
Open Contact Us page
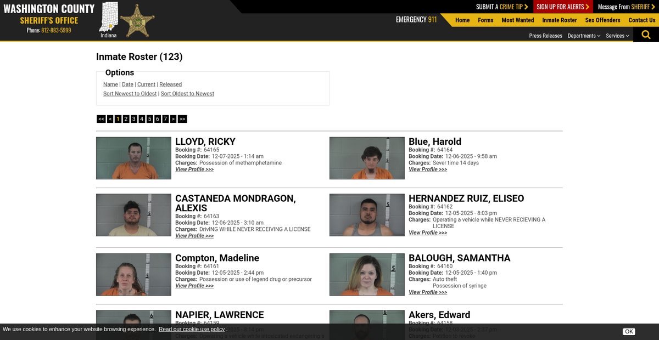pos(642,20)
